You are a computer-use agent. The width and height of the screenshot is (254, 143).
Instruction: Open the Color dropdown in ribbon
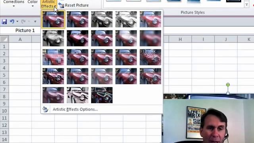click(x=33, y=4)
